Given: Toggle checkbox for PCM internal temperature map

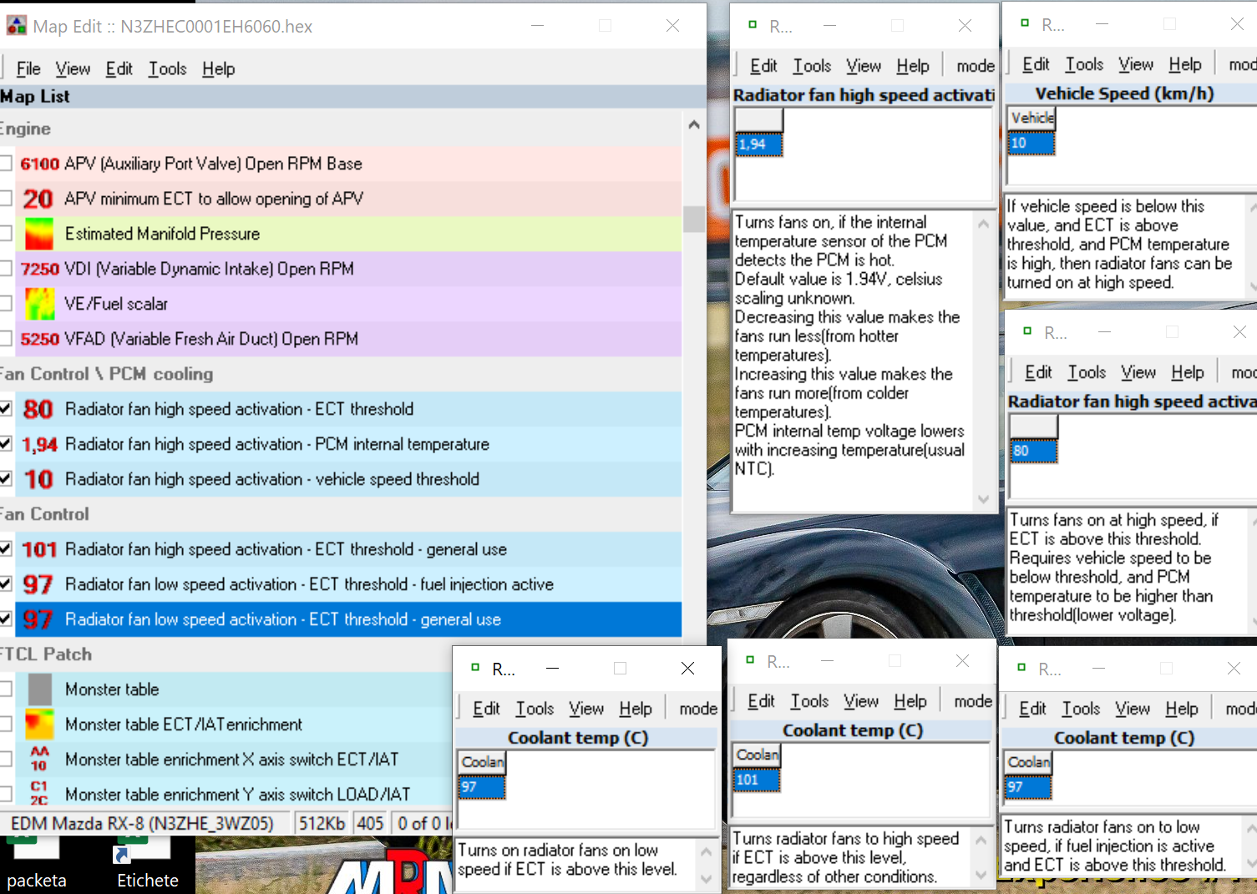Looking at the screenshot, I should 6,444.
